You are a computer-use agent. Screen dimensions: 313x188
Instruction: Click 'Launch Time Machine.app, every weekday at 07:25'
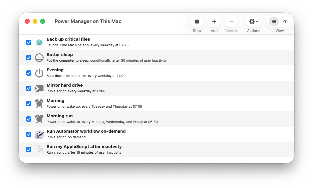coord(88,45)
